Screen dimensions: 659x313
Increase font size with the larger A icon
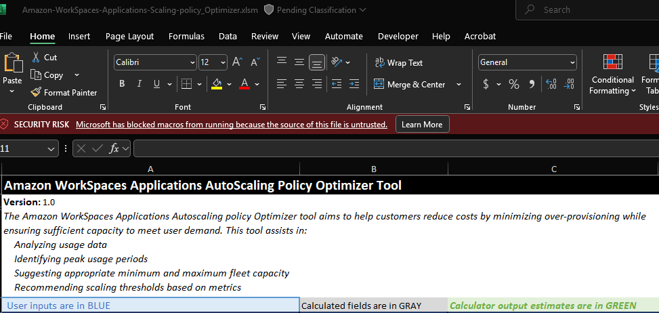coord(237,62)
